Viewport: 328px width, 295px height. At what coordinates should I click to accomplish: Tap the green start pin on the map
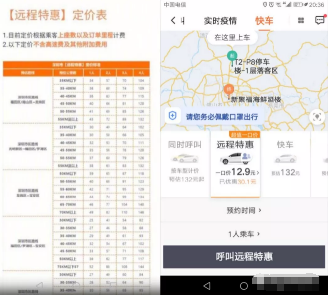232,56
